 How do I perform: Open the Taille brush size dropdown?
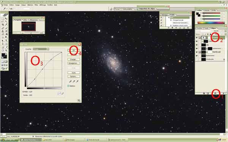point(30,9)
